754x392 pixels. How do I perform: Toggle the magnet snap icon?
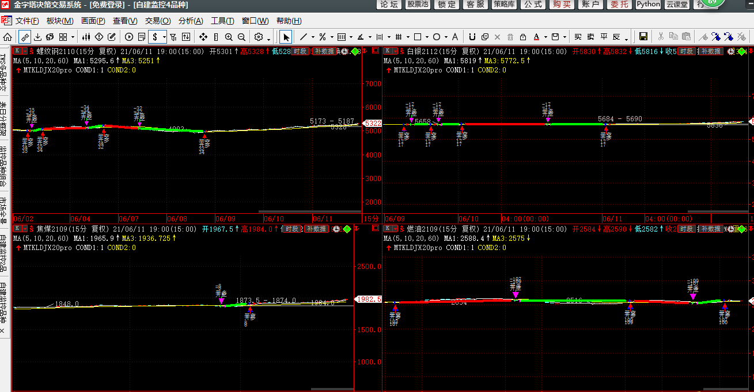point(472,37)
